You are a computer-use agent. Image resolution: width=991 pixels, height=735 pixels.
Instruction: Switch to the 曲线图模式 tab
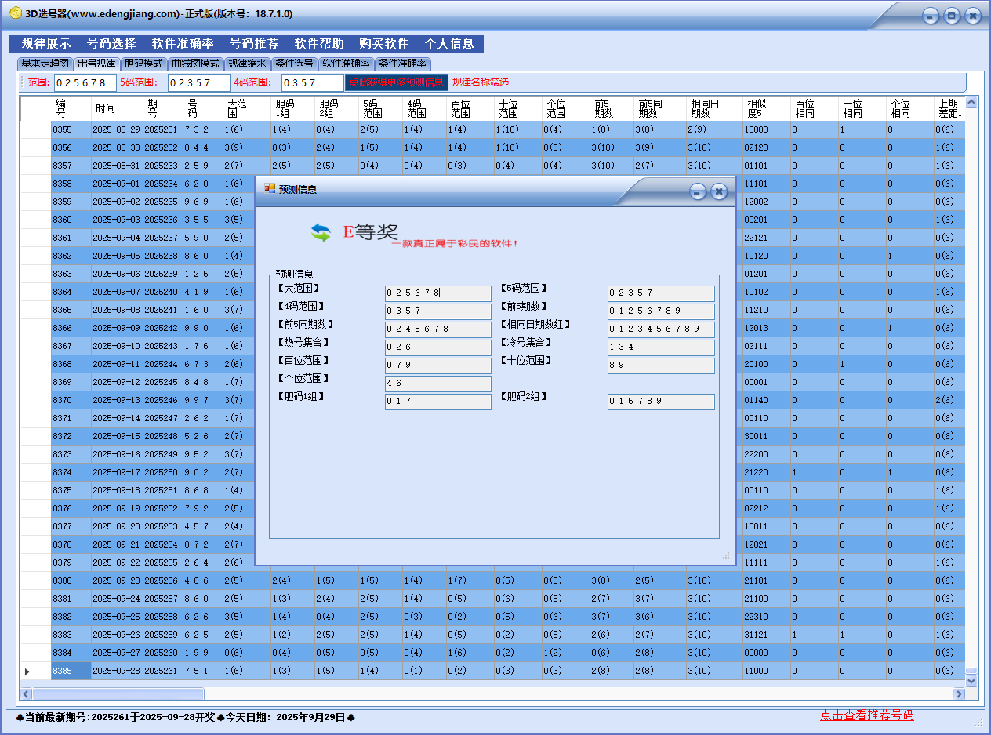click(195, 64)
